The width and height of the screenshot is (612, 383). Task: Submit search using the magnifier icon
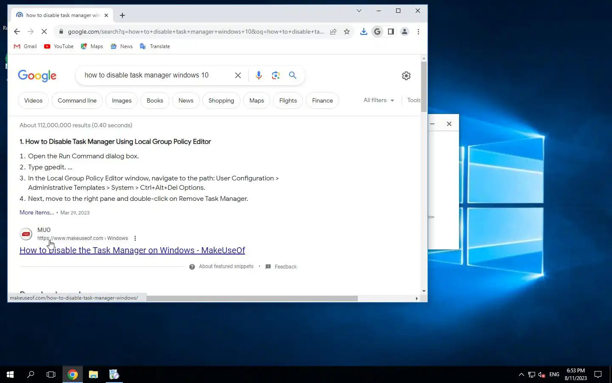292,75
